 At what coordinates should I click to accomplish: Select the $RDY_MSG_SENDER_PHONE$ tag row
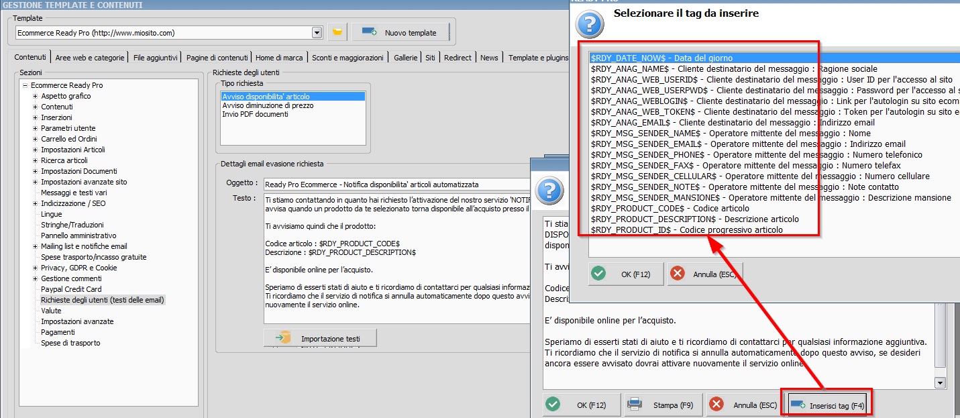(x=774, y=155)
